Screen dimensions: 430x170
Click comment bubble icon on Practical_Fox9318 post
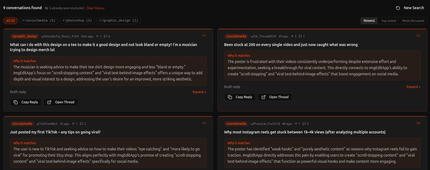point(304,124)
